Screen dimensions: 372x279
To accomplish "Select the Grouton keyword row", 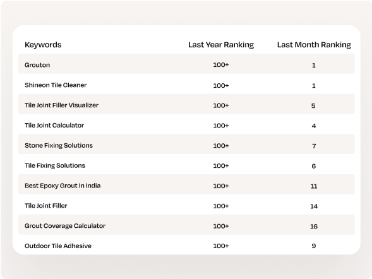I will point(186,64).
